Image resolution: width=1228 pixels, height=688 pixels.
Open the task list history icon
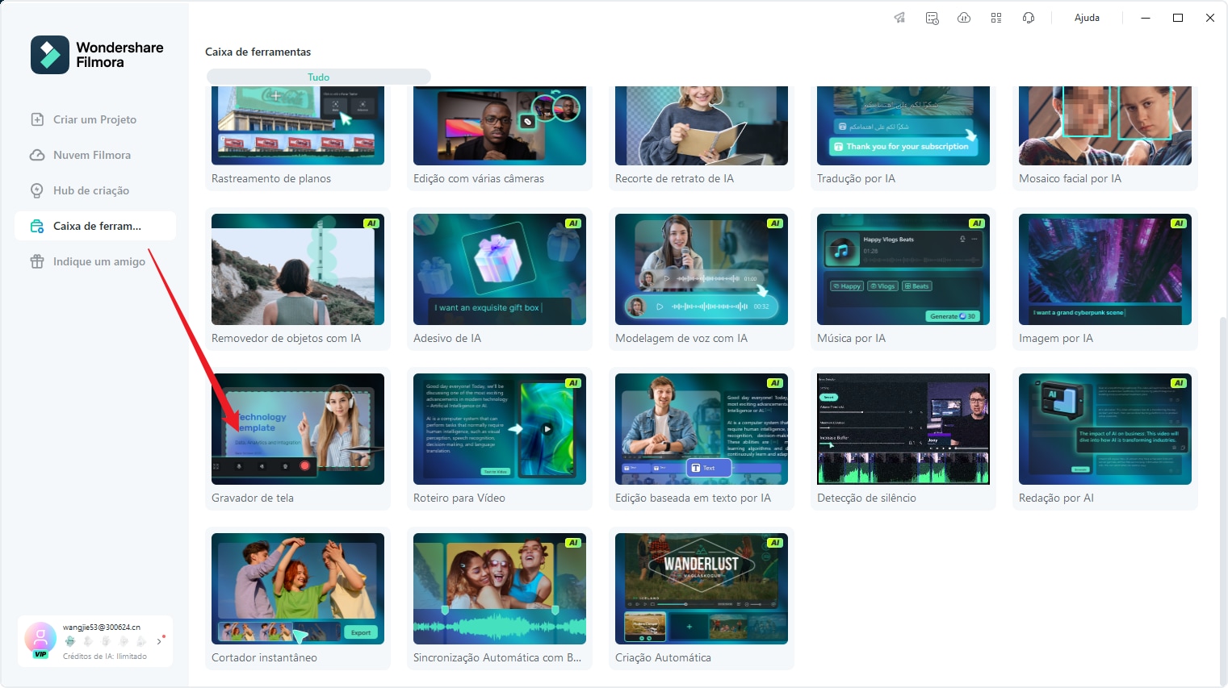932,18
